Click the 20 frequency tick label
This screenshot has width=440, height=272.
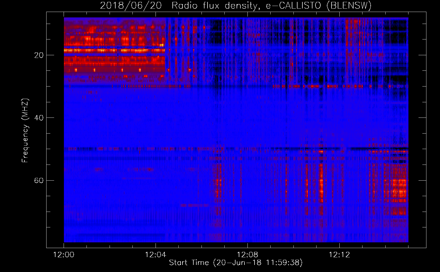[x=39, y=55]
